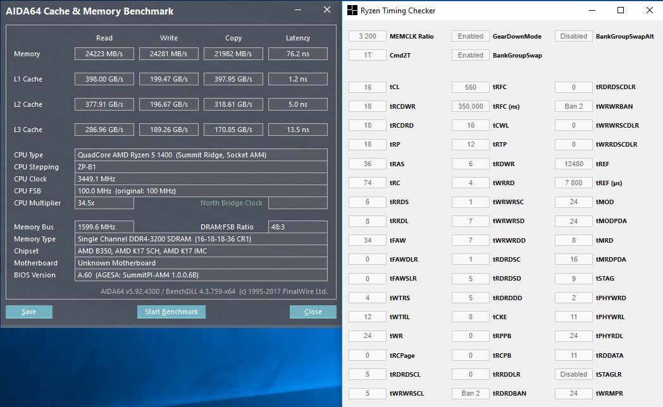
Task: Select L1 Cache Read 398.00 GB/s field
Action: [x=104, y=79]
